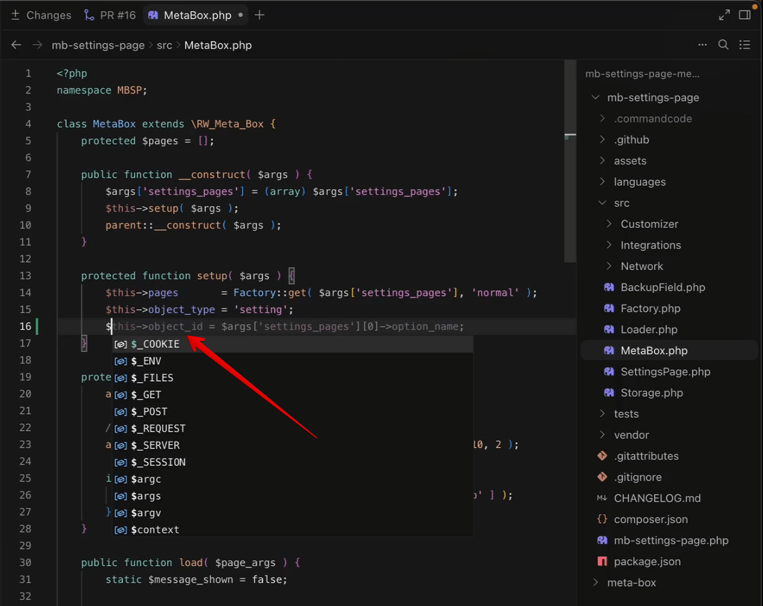The image size is (763, 606).
Task: Expand the .github folder
Action: [x=602, y=140]
